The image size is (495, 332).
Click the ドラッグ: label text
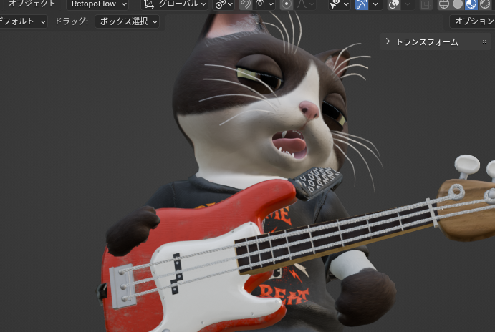tap(72, 21)
